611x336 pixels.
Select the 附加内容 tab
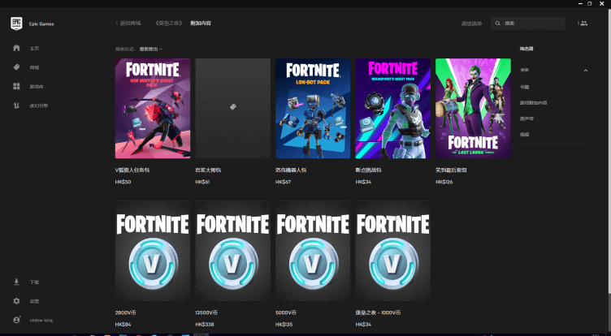coord(201,24)
